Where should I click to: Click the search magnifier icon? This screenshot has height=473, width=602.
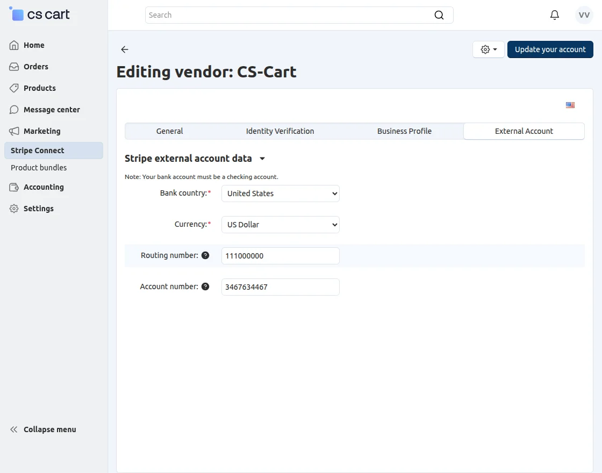pyautogui.click(x=439, y=15)
